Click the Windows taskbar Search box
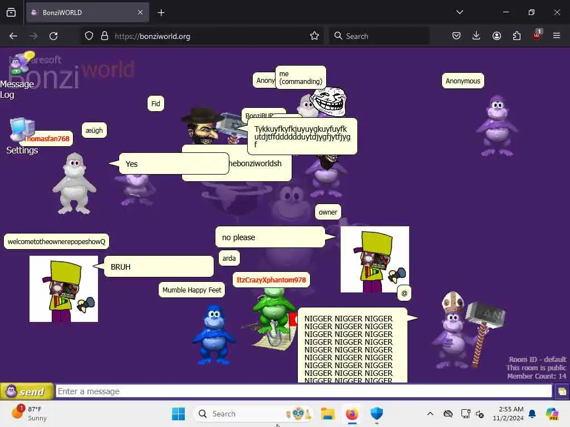The image size is (570, 427). (x=253, y=414)
